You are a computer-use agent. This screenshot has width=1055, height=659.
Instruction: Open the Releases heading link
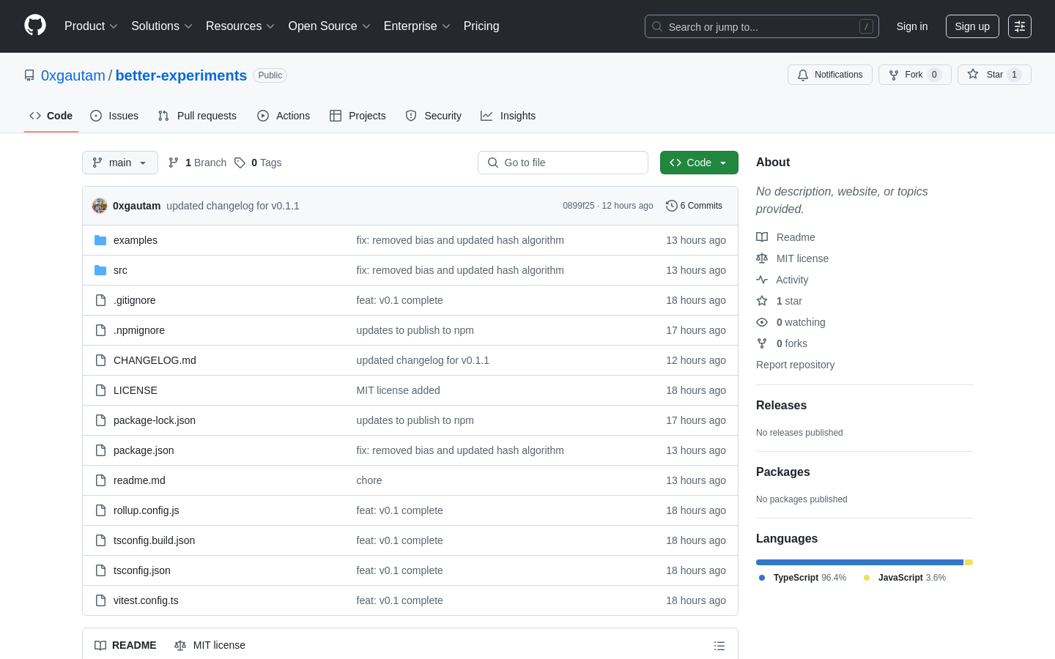coord(781,406)
